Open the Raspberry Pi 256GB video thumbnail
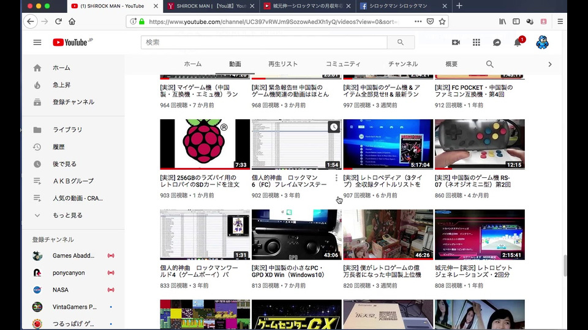This screenshot has width=588, height=330. point(205,144)
